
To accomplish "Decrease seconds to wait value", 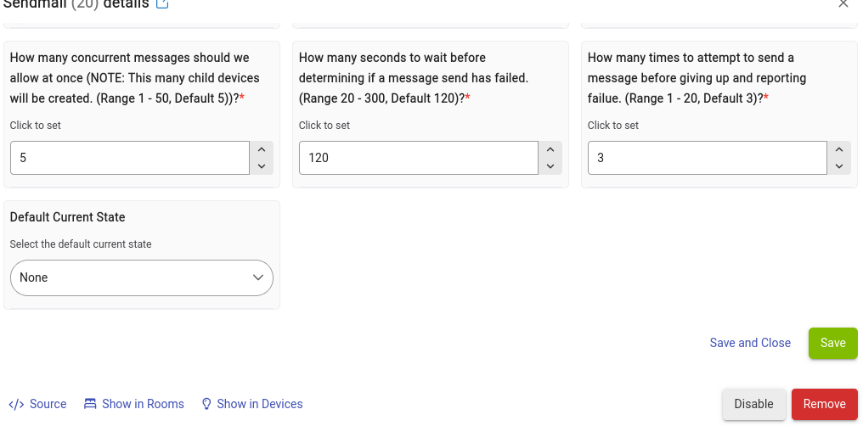I will tap(550, 166).
